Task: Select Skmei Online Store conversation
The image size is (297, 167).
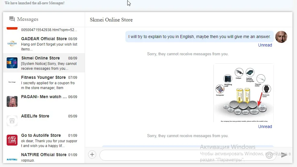Action: [x=44, y=63]
